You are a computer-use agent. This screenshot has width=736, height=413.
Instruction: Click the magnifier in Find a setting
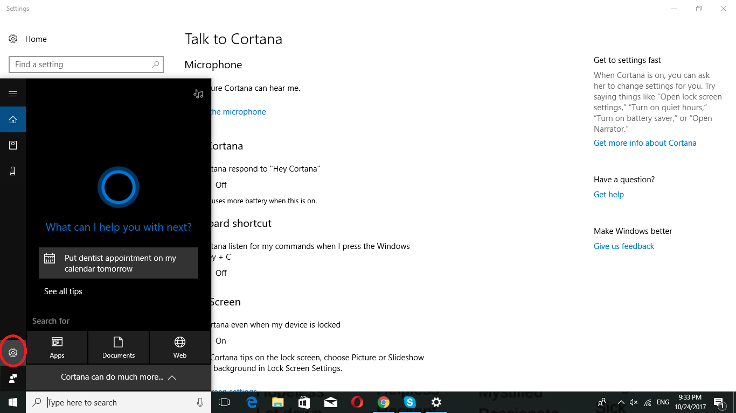click(156, 65)
